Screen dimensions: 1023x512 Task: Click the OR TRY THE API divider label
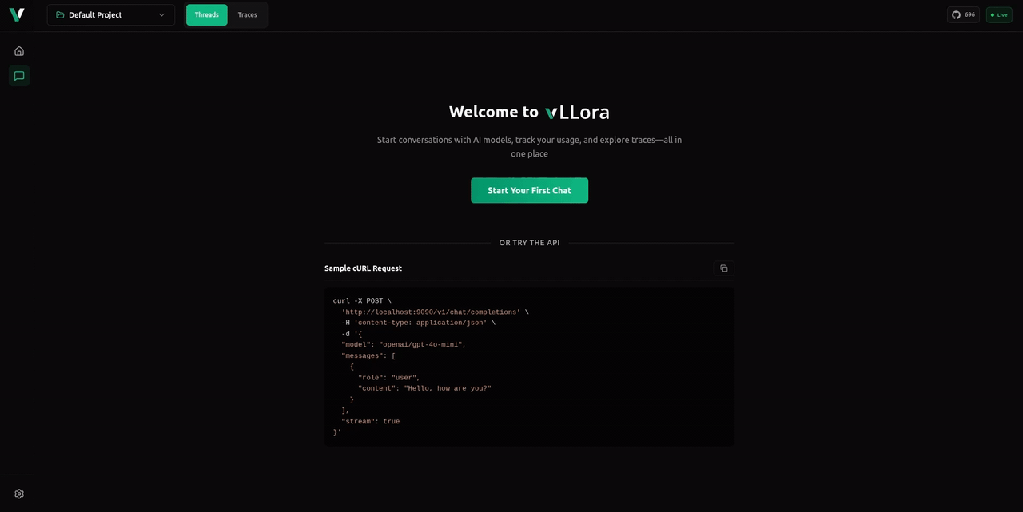pos(529,242)
